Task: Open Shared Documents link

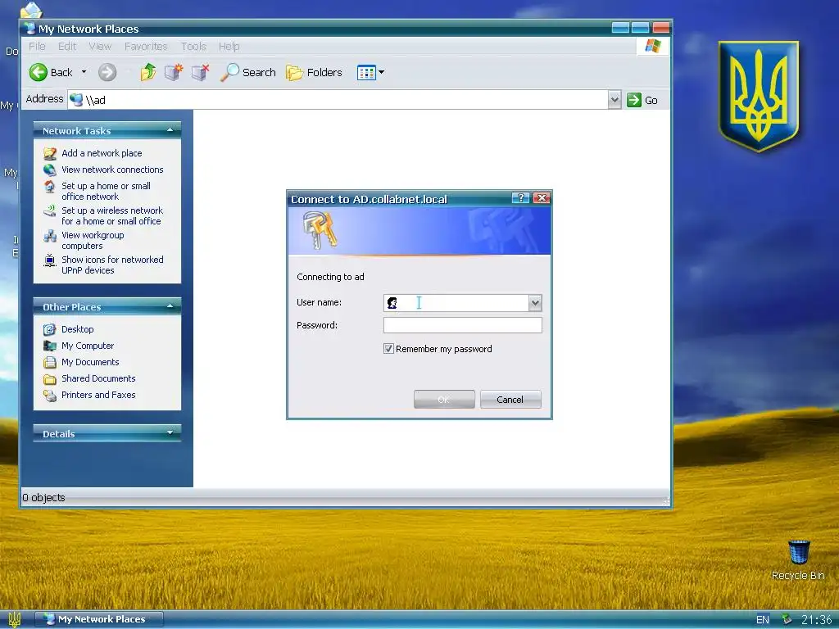Action: (98, 378)
